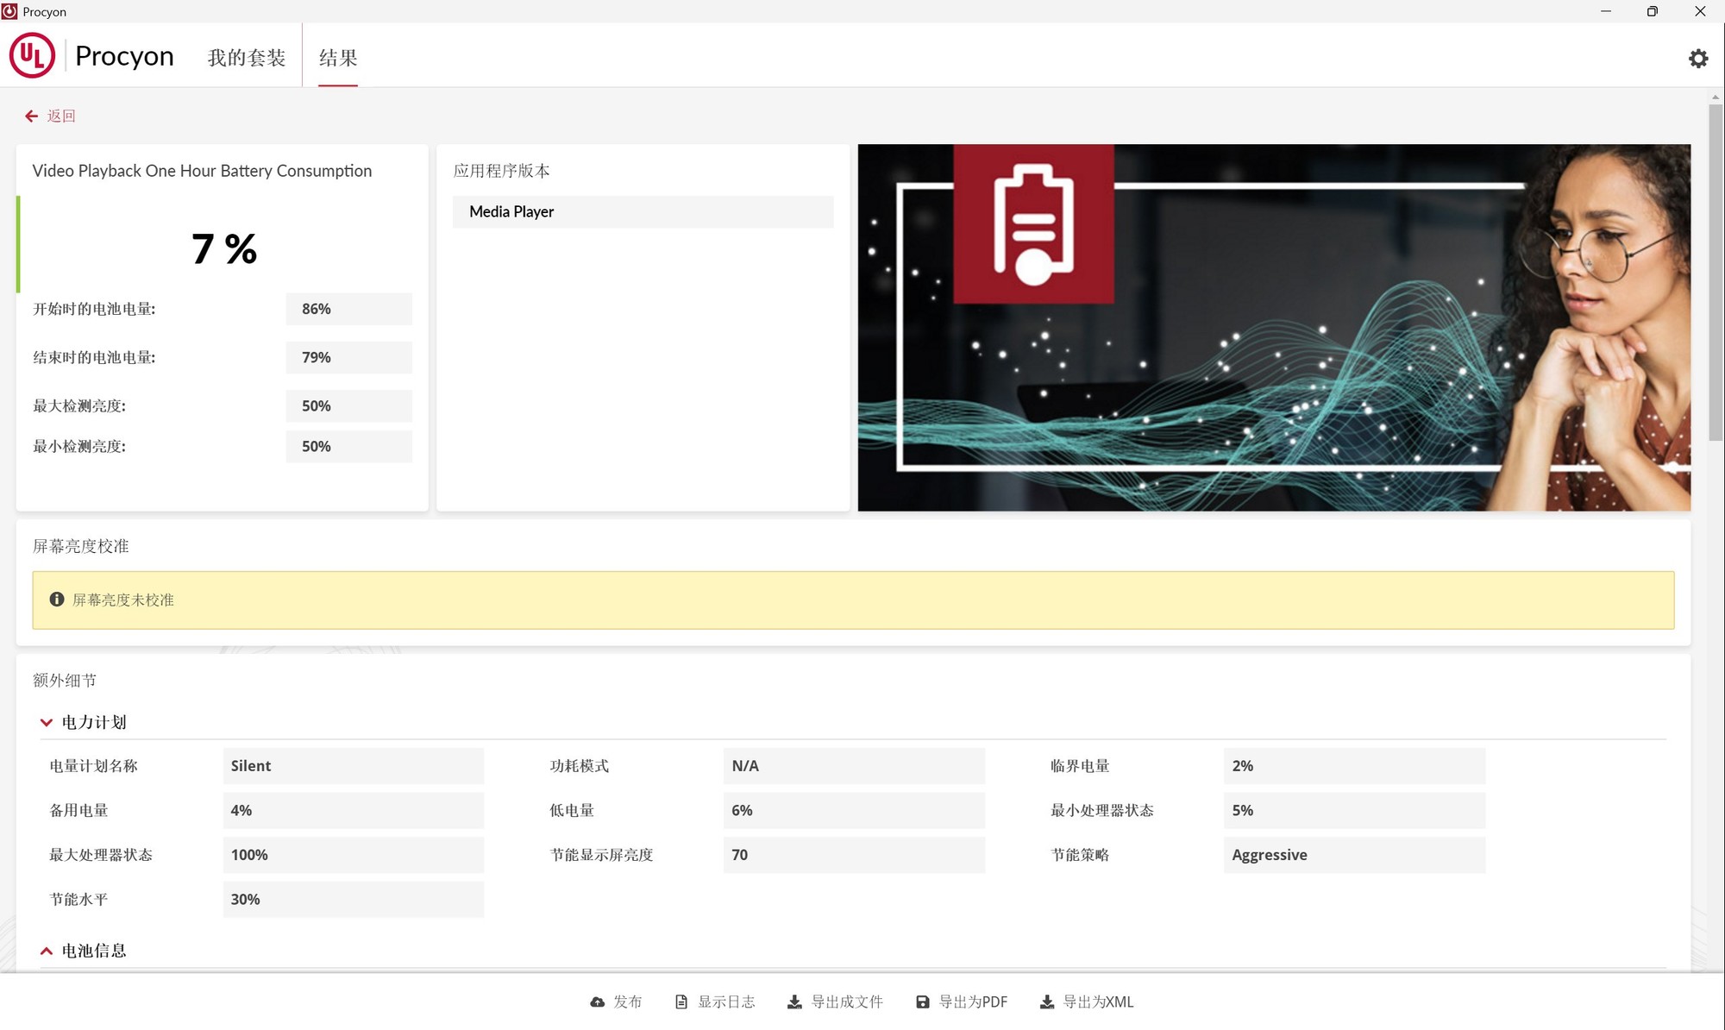Collapse the 电力计划 section
The width and height of the screenshot is (1725, 1030).
(46, 722)
